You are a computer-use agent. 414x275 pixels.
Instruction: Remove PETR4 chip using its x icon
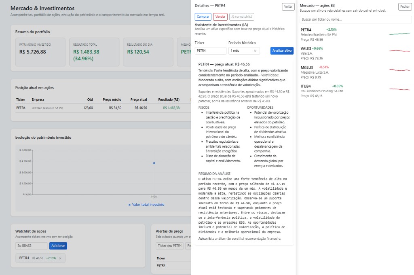coord(59,258)
